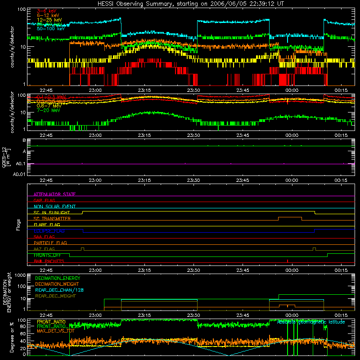The height and width of the screenshot is (360, 360).
Task: Click counts/s/detector axis title of top panel
Action: point(12,47)
